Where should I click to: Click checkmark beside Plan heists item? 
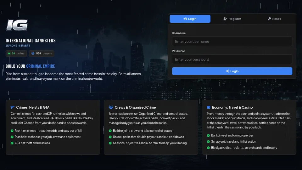click(12, 137)
